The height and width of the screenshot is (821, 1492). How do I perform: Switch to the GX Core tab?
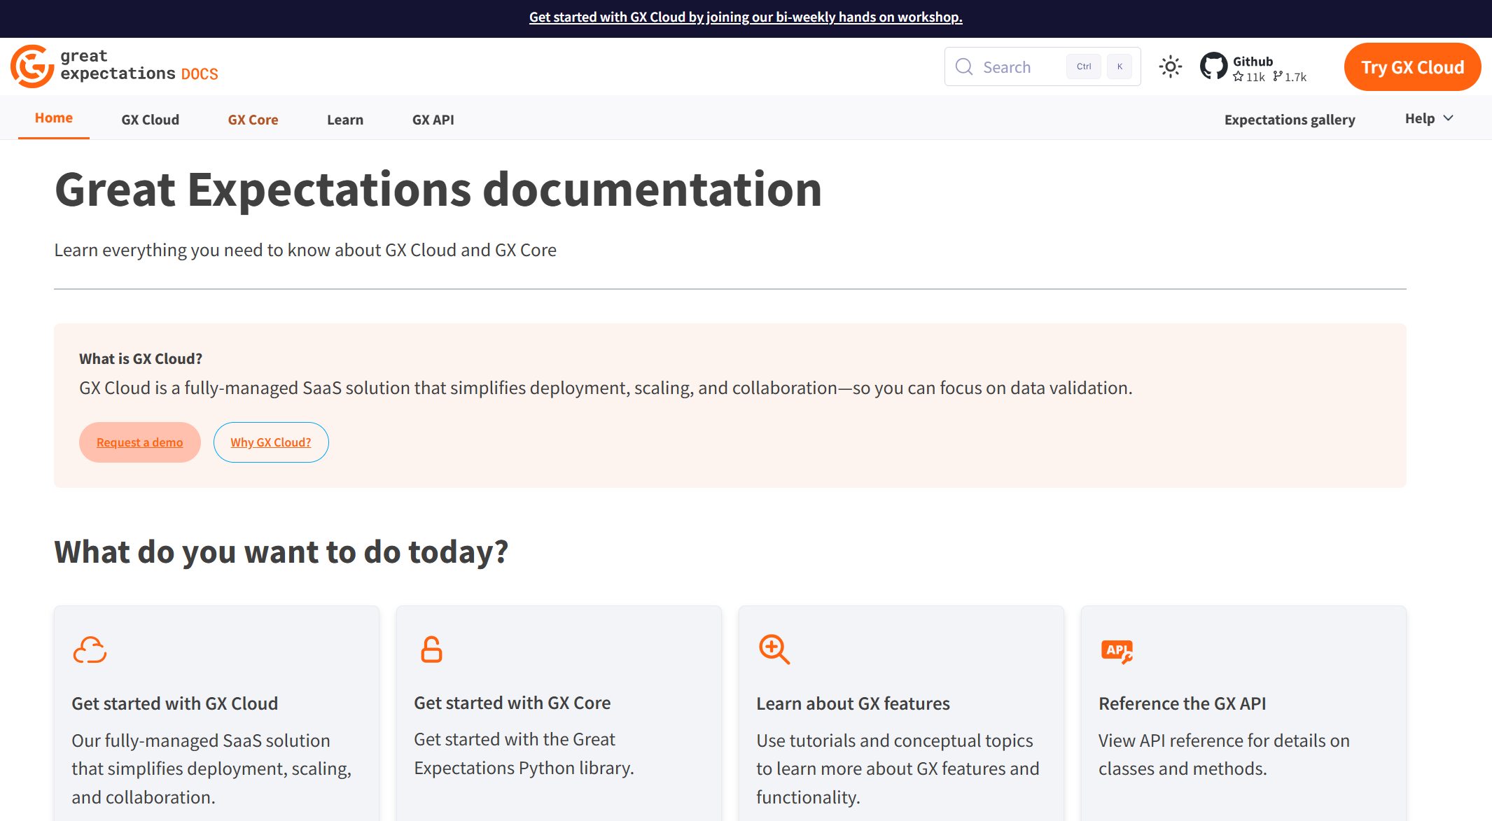[253, 120]
